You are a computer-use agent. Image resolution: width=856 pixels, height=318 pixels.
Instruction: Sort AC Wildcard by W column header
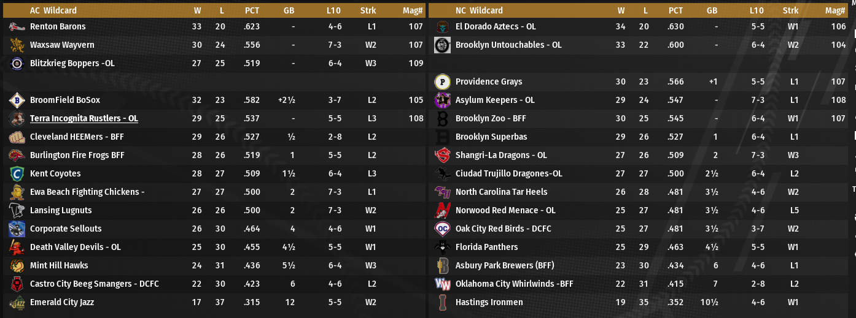tap(197, 10)
